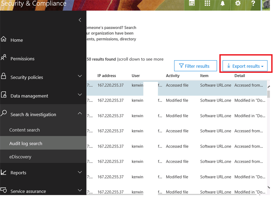Expand the Service assurance section

click(80, 190)
